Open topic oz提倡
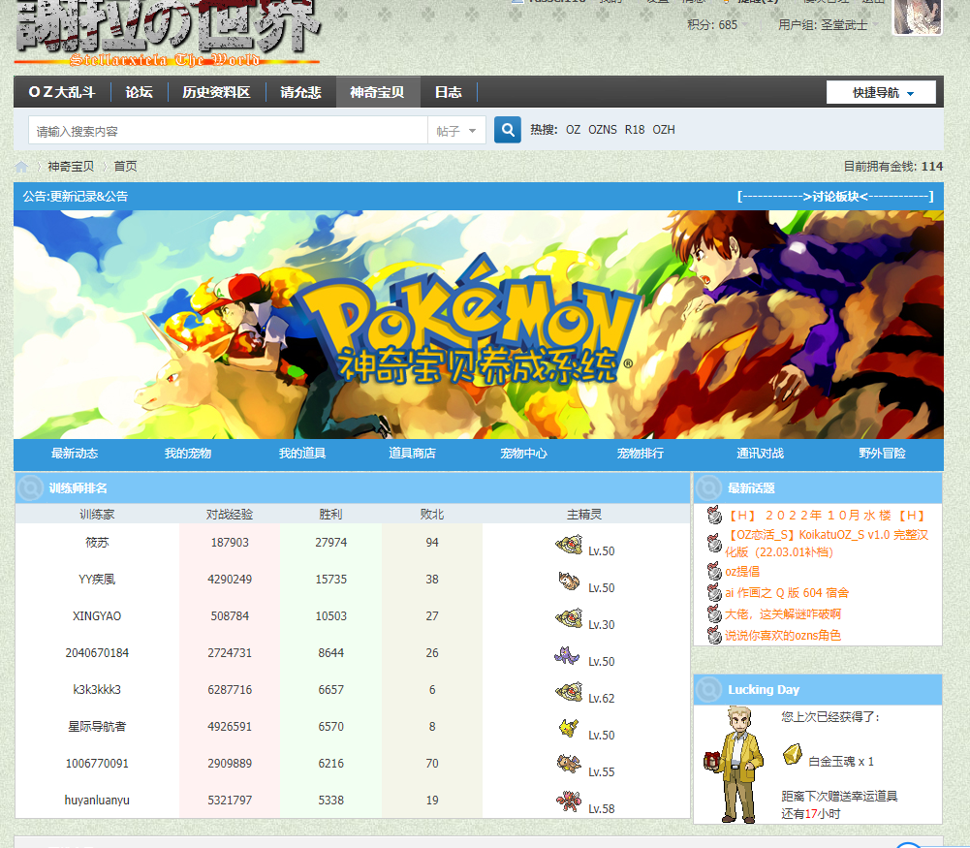The image size is (970, 848). pyautogui.click(x=742, y=572)
